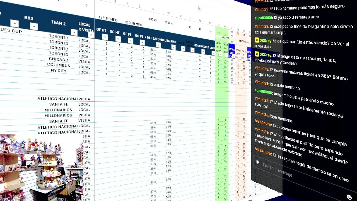Select the MILLONARIOS LOCAL row cell
The width and height of the screenshot is (357, 201).
(58, 110)
